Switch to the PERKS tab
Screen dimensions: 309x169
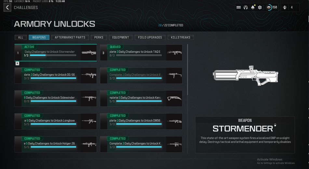tap(99, 37)
